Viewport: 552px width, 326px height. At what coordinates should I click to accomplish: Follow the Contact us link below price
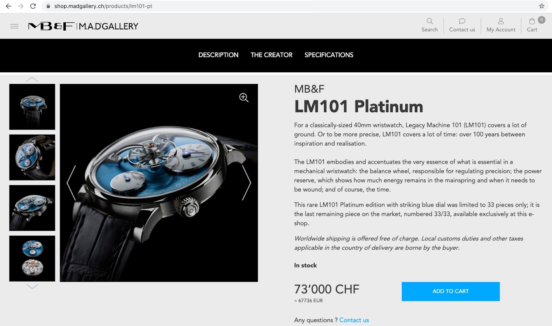(x=354, y=320)
